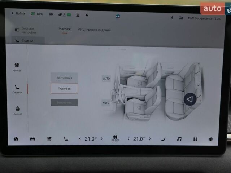Open the car settings icon in bottom bar

tap(32, 139)
